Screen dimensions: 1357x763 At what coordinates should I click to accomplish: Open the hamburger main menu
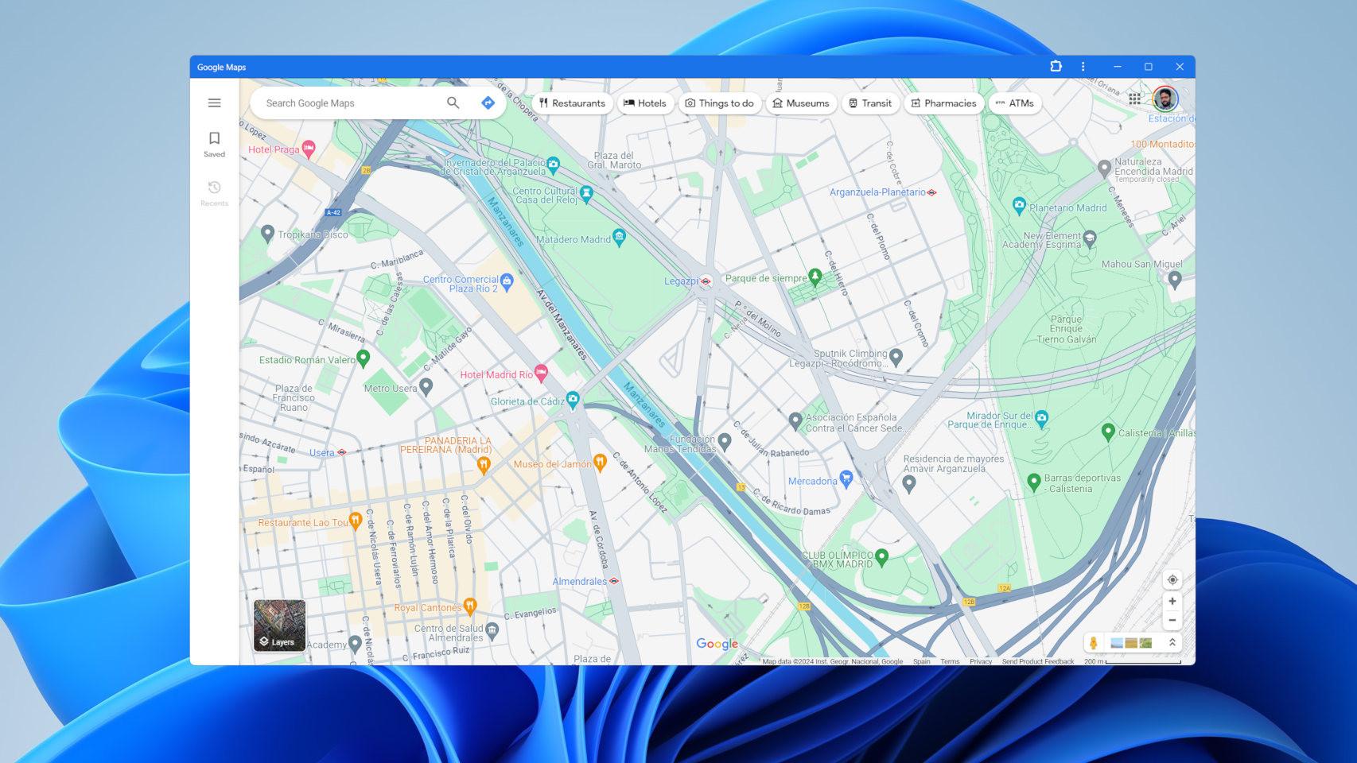(x=214, y=103)
